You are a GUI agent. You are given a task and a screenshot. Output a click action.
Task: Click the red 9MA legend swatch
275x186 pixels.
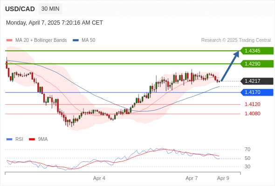click(32, 139)
